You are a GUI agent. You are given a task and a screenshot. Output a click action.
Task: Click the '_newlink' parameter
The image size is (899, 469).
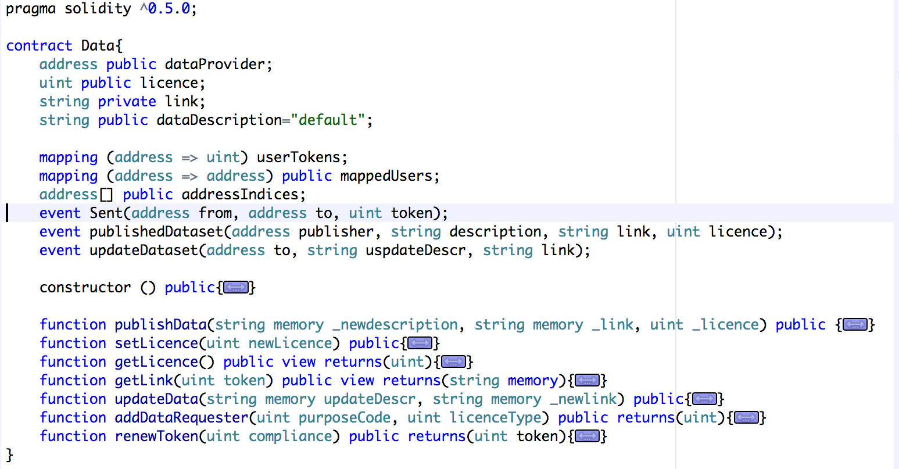[583, 399]
